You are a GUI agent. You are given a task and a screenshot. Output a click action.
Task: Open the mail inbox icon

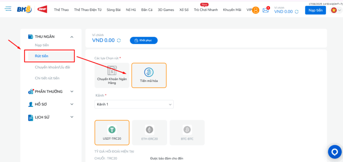265,10
